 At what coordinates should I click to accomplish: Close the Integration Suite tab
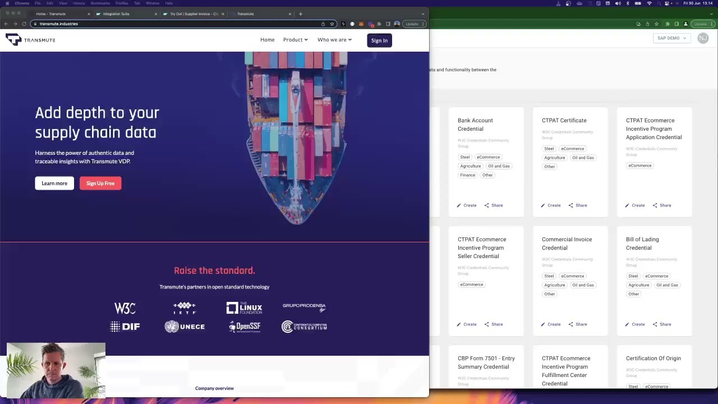pyautogui.click(x=156, y=13)
